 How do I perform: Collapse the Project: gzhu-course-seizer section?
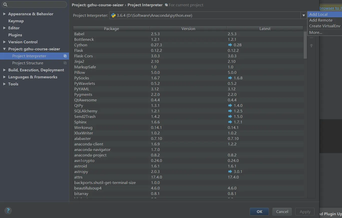pyautogui.click(x=4, y=49)
